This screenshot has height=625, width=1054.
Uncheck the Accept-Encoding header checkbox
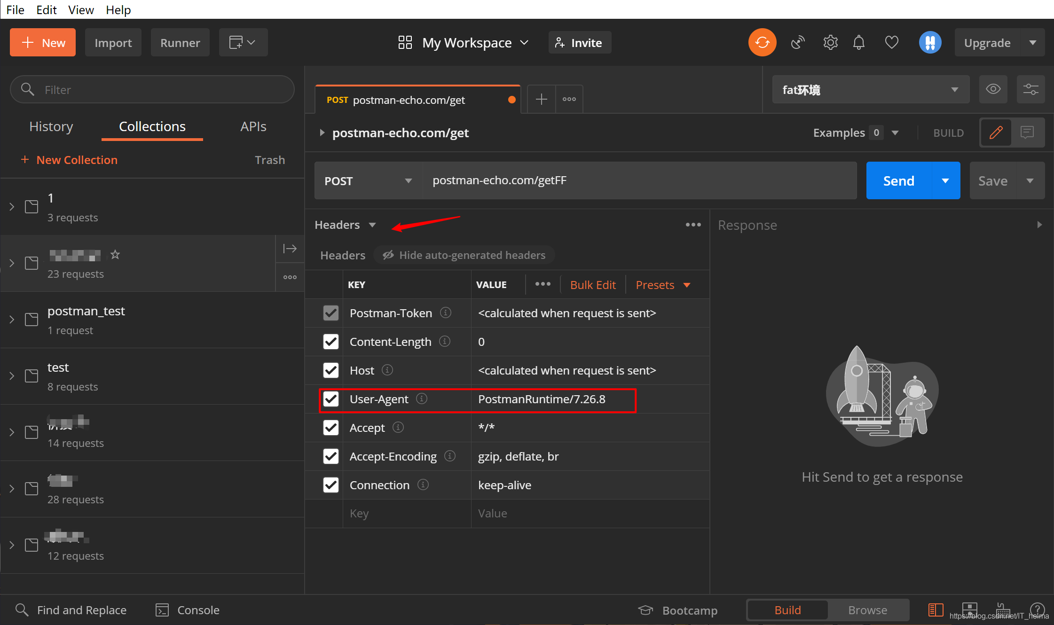[331, 456]
